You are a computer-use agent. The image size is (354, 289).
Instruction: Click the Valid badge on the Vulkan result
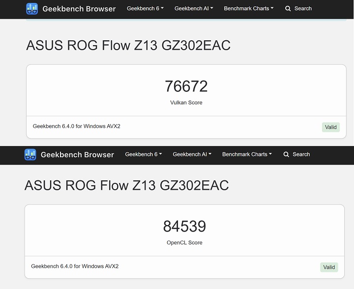coord(331,127)
